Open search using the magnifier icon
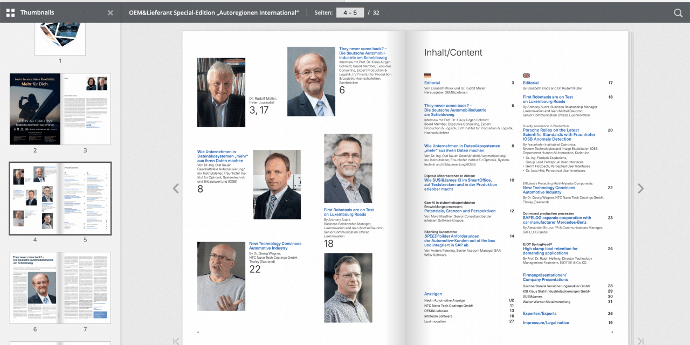This screenshot has width=690, height=345. tap(678, 12)
